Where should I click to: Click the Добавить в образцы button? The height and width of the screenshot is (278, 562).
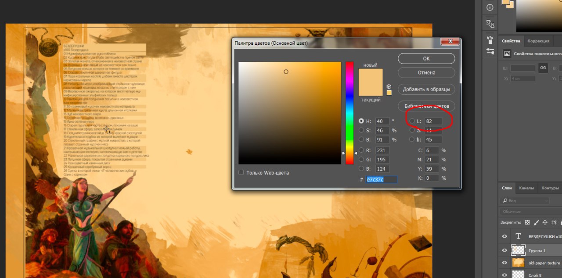coord(426,89)
